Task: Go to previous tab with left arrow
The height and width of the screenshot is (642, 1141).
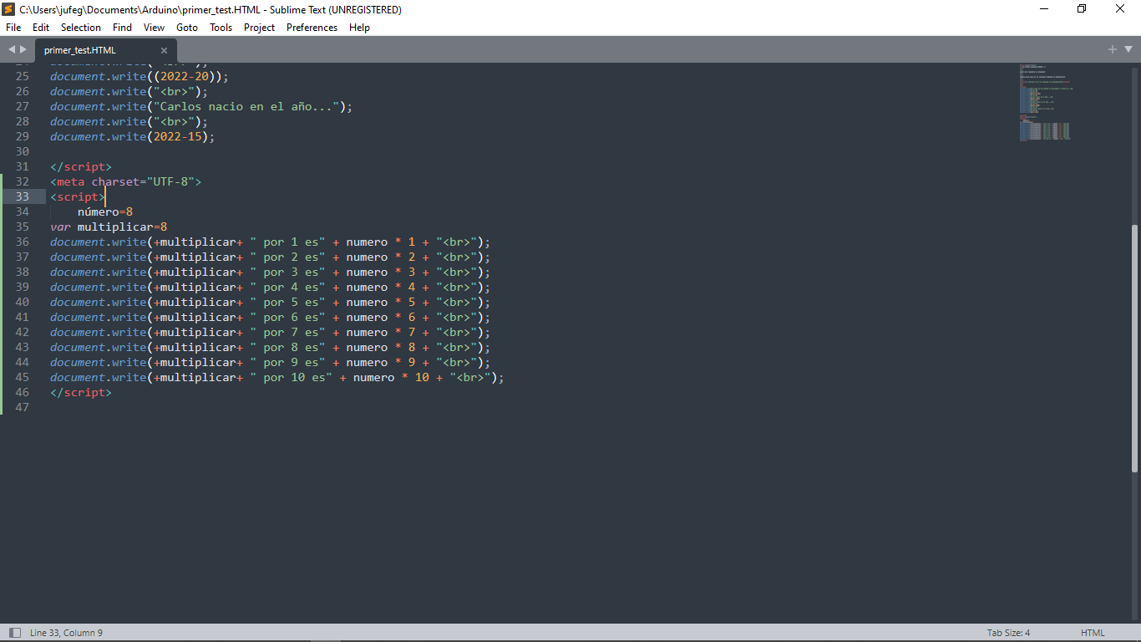Action: (12, 49)
